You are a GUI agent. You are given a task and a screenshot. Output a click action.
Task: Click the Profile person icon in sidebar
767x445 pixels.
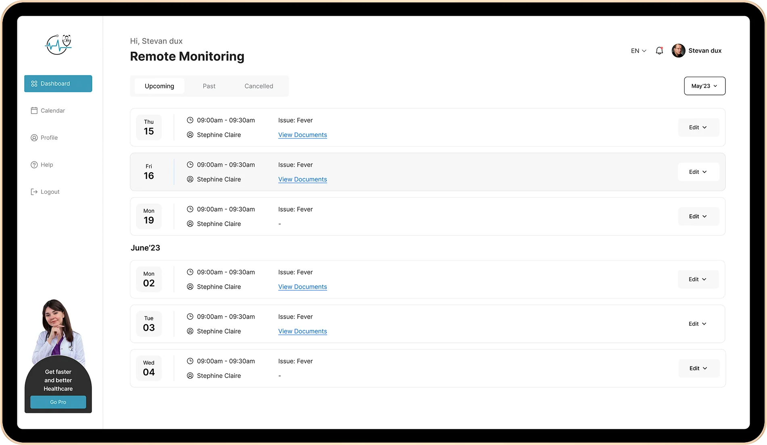click(34, 137)
